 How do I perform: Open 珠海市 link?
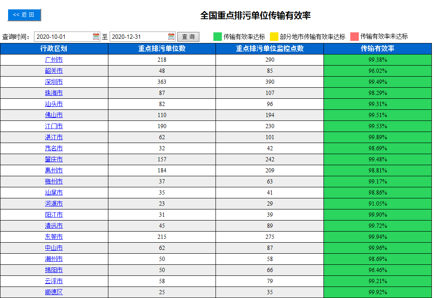54,93
